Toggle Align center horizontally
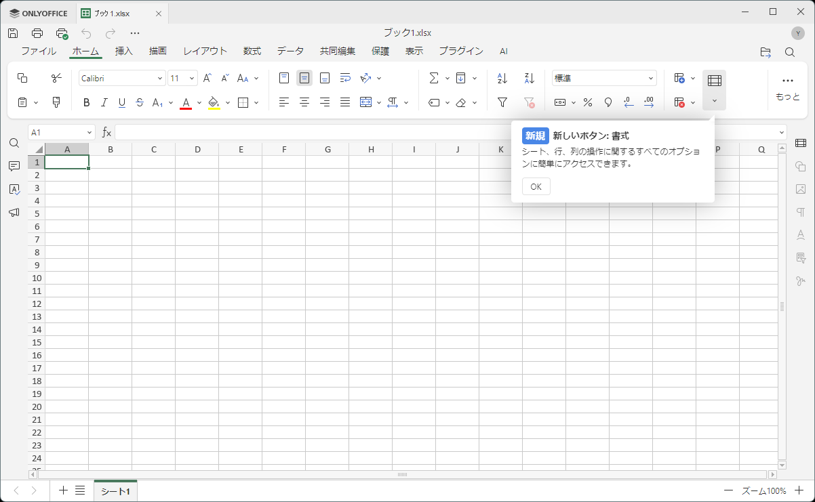 (304, 102)
